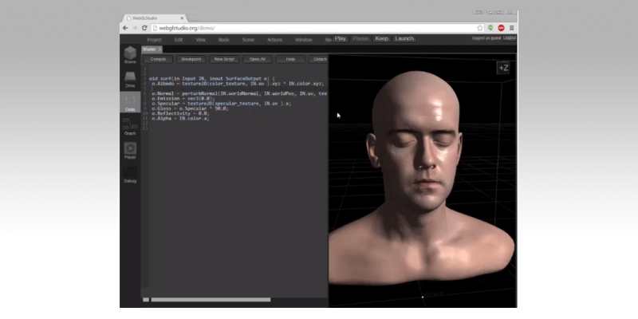Bookmark page with the star icon

(x=480, y=28)
